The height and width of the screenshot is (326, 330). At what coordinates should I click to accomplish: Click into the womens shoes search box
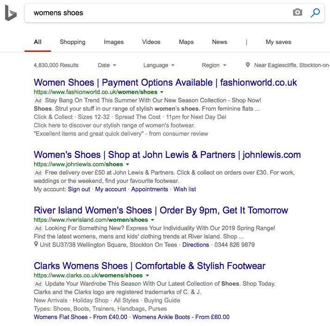[160, 13]
